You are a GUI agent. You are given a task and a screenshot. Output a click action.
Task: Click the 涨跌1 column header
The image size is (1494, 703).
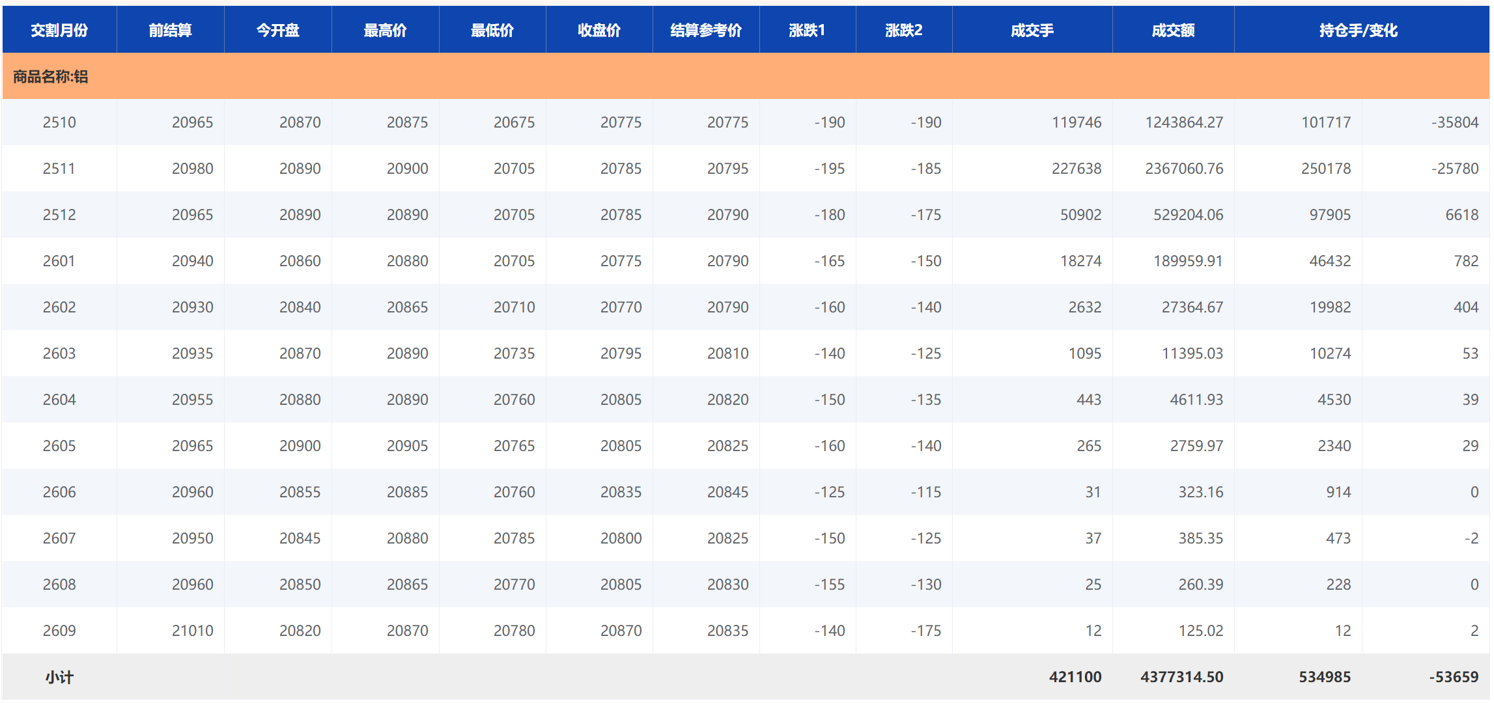click(x=807, y=30)
